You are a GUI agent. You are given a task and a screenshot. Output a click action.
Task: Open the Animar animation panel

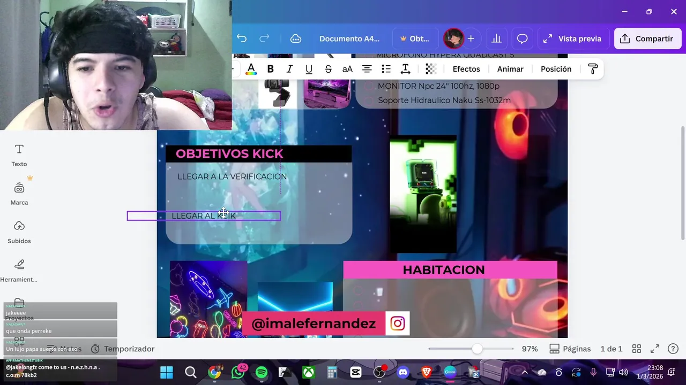(x=510, y=69)
